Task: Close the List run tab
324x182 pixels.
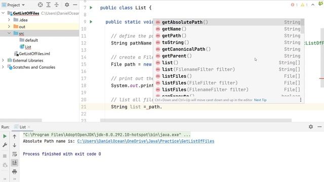Action: click(29, 127)
